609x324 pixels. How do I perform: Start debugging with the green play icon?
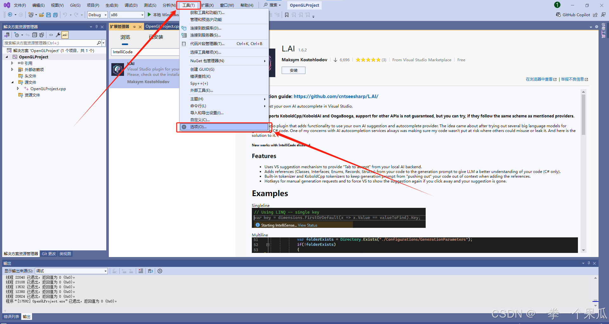pos(149,15)
